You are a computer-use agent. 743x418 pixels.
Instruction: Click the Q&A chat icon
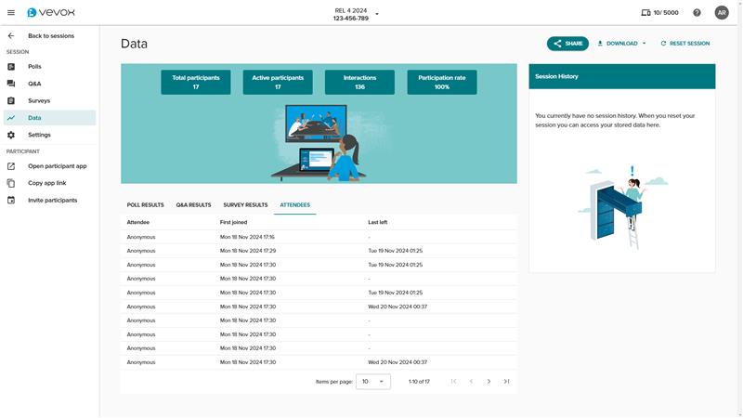(x=11, y=84)
